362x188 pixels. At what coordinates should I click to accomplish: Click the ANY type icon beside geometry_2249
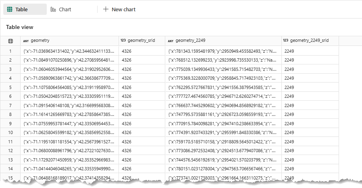[x=171, y=41]
